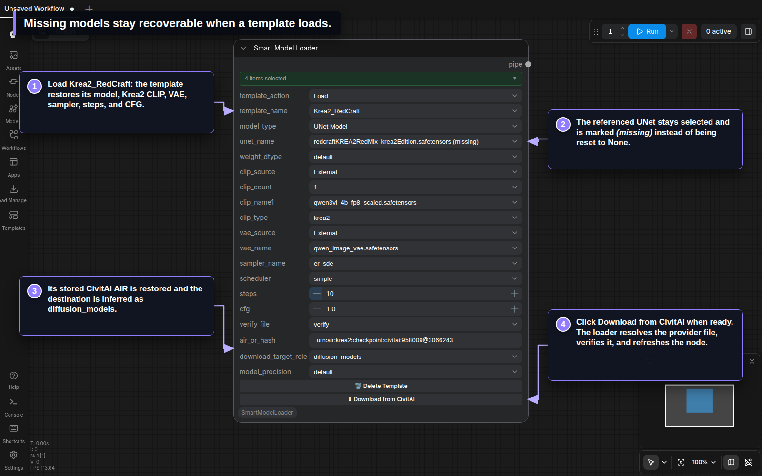Open the model_type UNet Model dropdown
Image resolution: width=762 pixels, height=476 pixels.
(416, 126)
